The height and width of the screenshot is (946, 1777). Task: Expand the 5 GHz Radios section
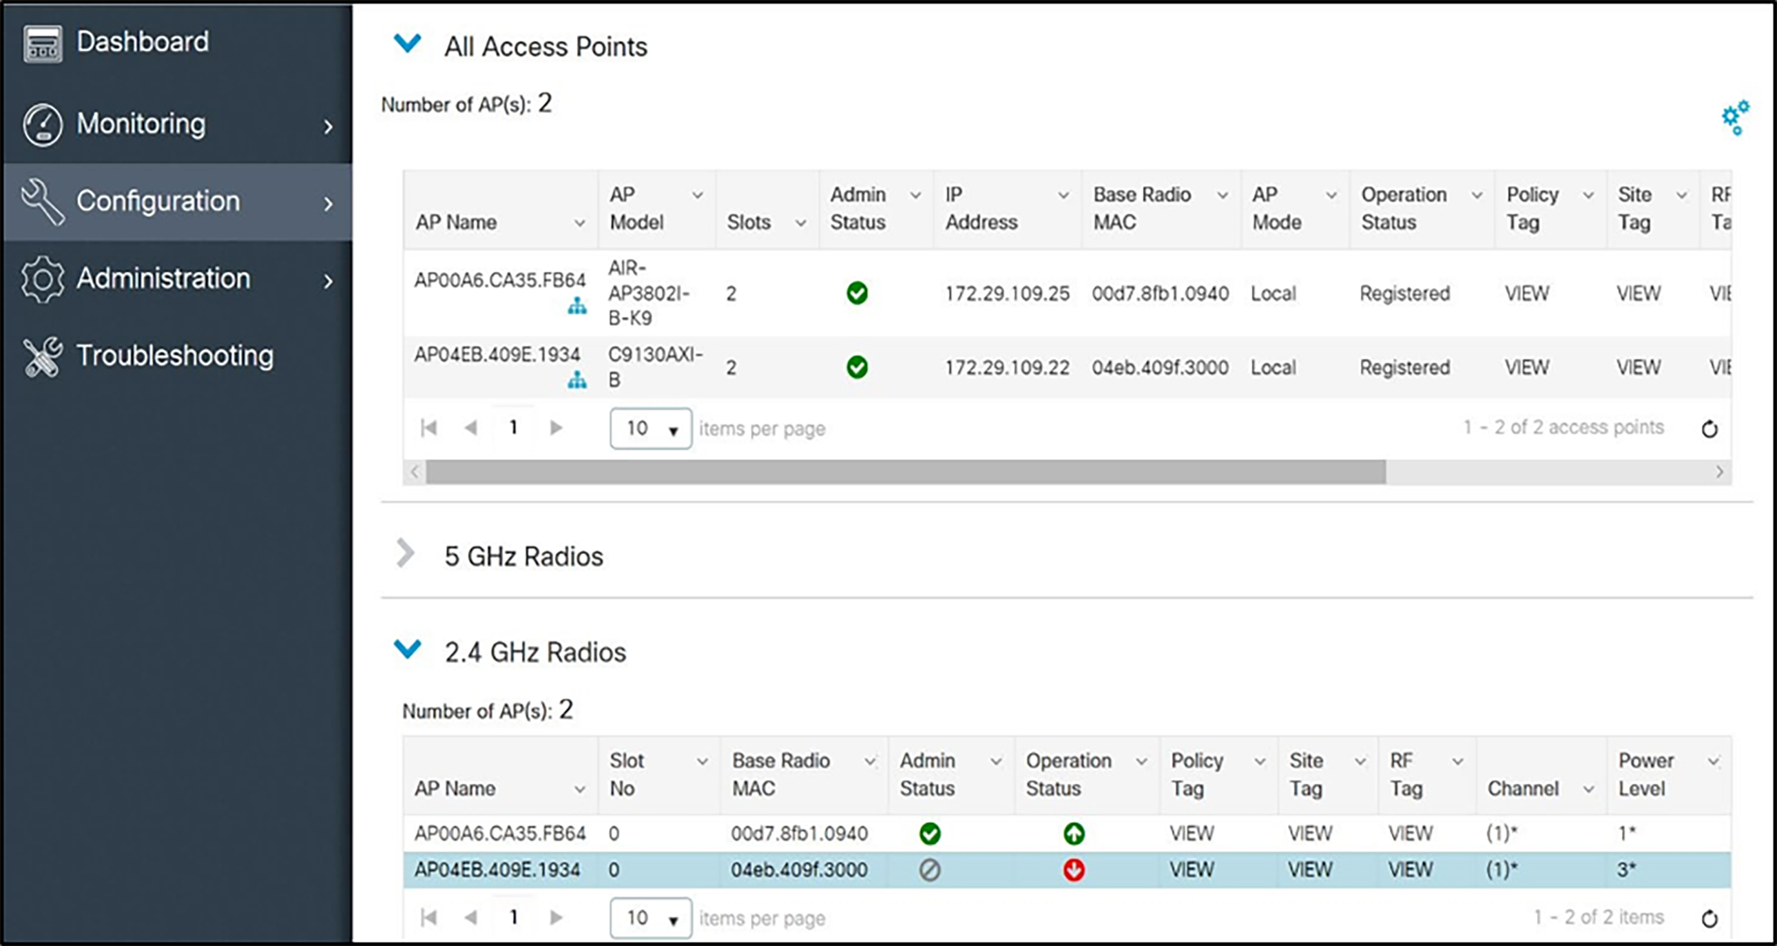[406, 553]
